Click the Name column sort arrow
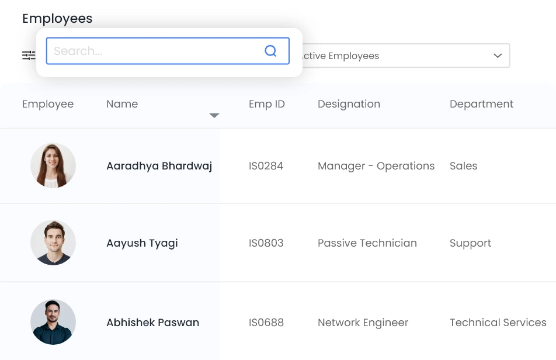Viewport: 556px width, 360px height. (x=214, y=116)
